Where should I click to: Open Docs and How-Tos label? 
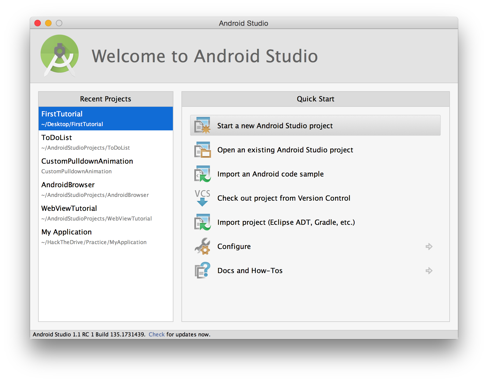250,270
